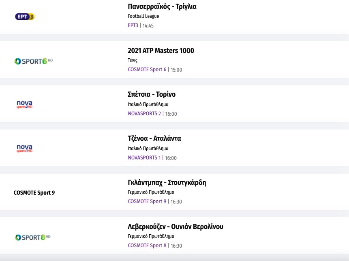Click the purple COSMOTE Sport 9 link
This screenshot has height=261, width=349.
click(147, 201)
